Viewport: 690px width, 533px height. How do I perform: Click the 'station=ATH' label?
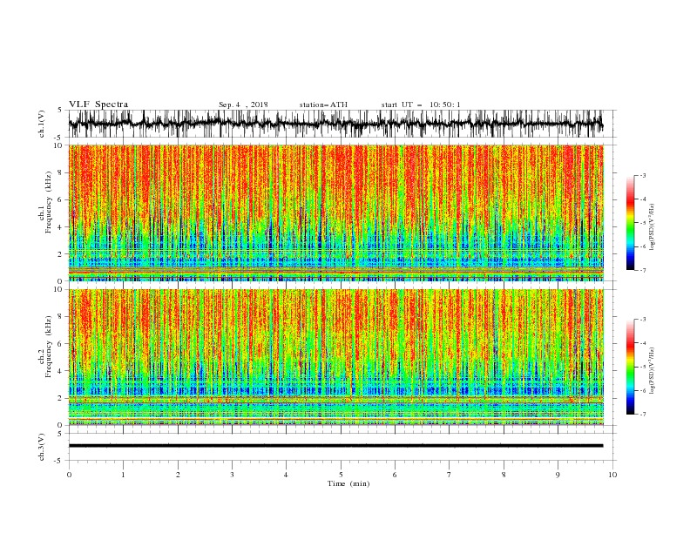(x=323, y=105)
